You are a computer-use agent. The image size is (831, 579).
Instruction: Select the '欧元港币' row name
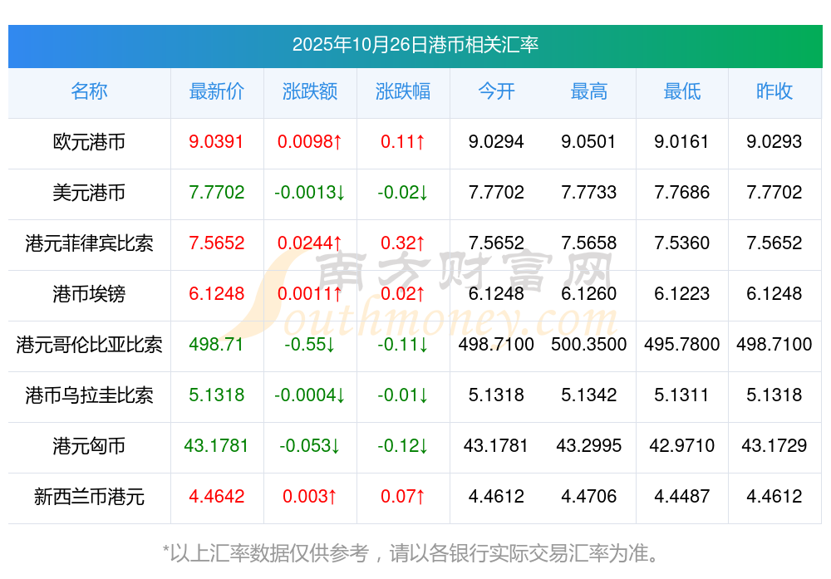89,142
